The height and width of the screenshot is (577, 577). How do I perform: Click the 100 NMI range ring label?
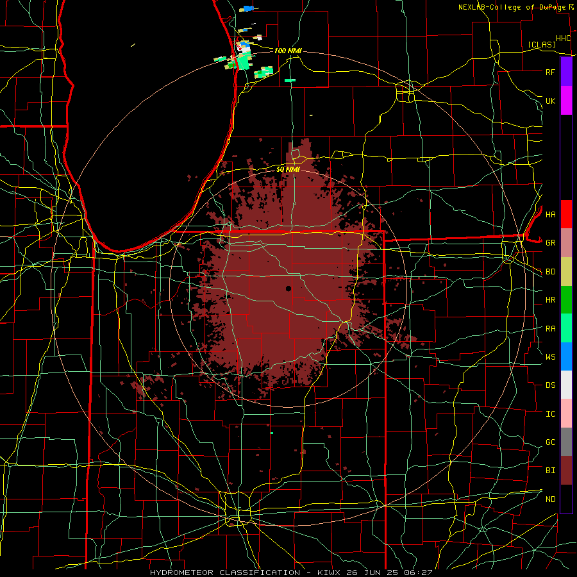(x=288, y=51)
